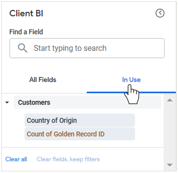
Task: Select the Country of Origin dimension
Action: (x=80, y=120)
